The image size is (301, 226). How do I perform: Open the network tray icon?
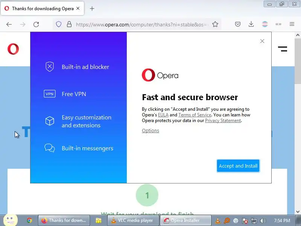pos(254,221)
